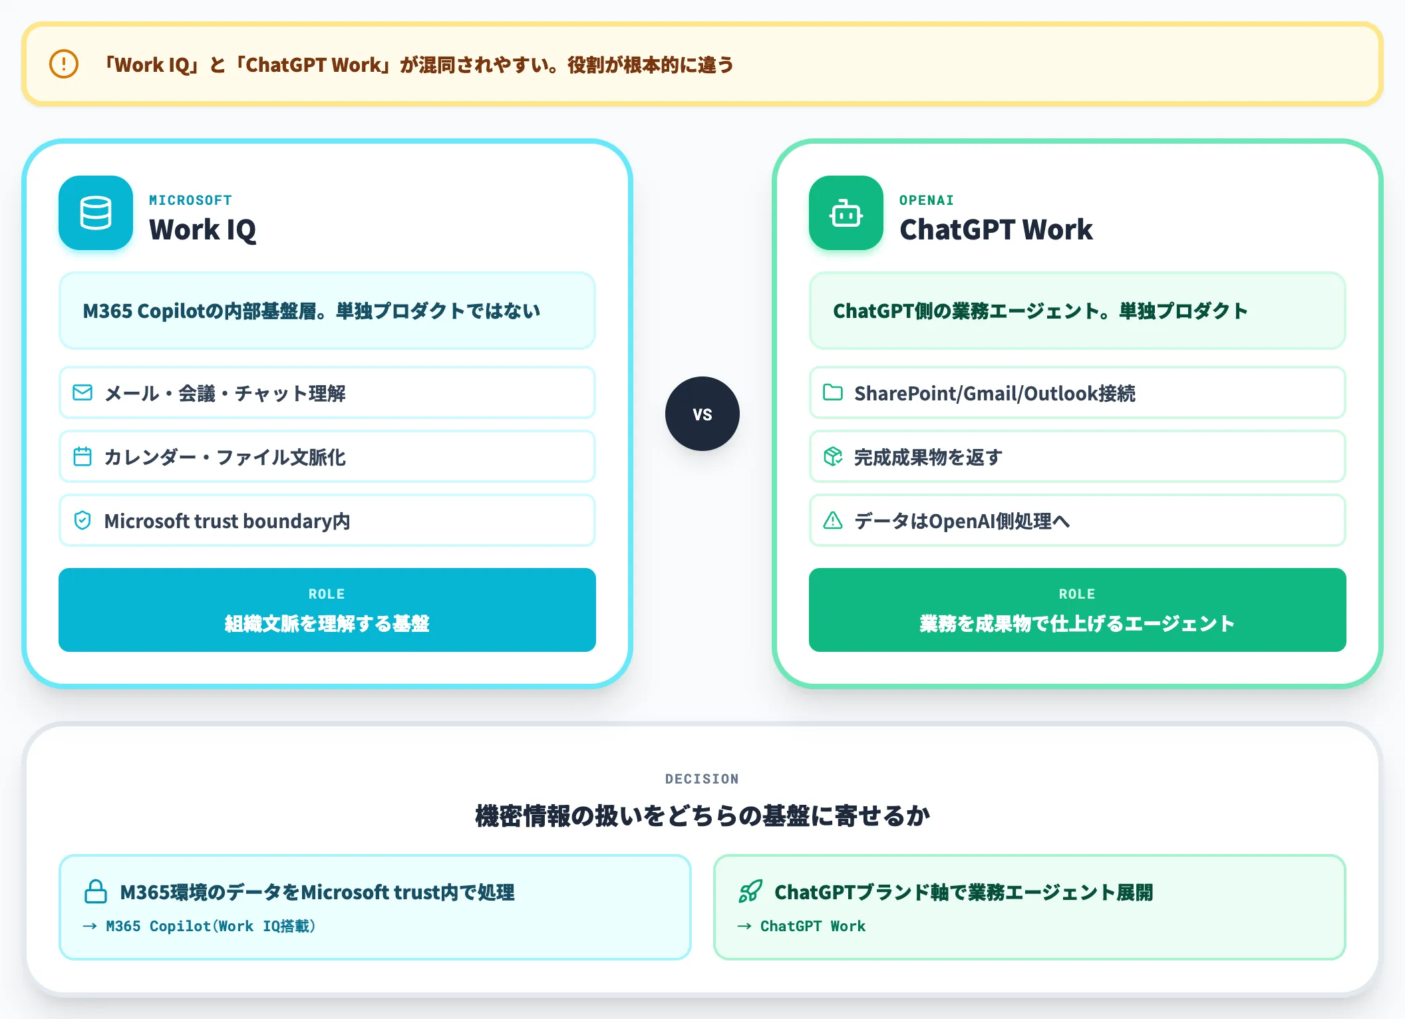Click the warning triangle beside データはOpenAI側処理へ

tap(833, 520)
